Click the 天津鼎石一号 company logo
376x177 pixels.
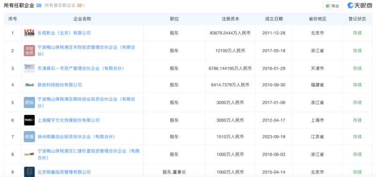coord(29,68)
